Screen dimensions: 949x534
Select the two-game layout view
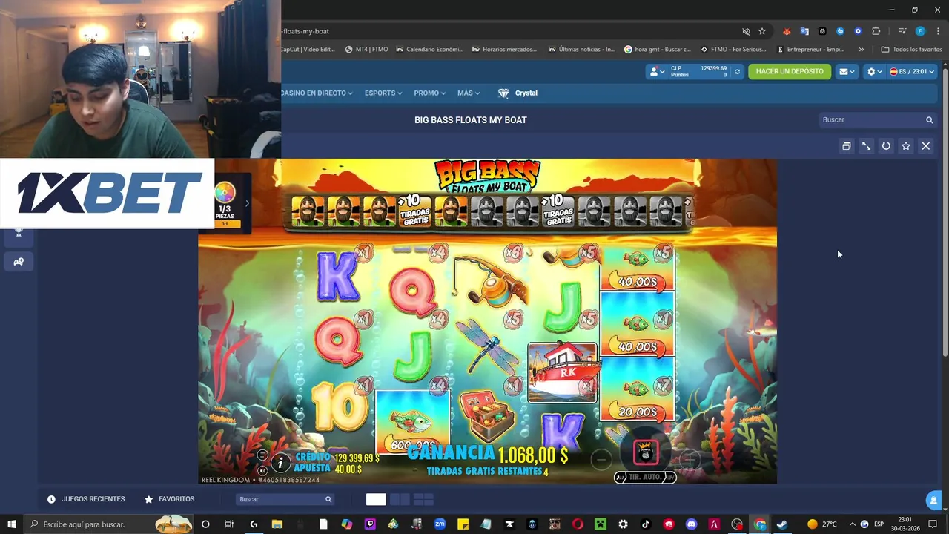click(x=400, y=499)
